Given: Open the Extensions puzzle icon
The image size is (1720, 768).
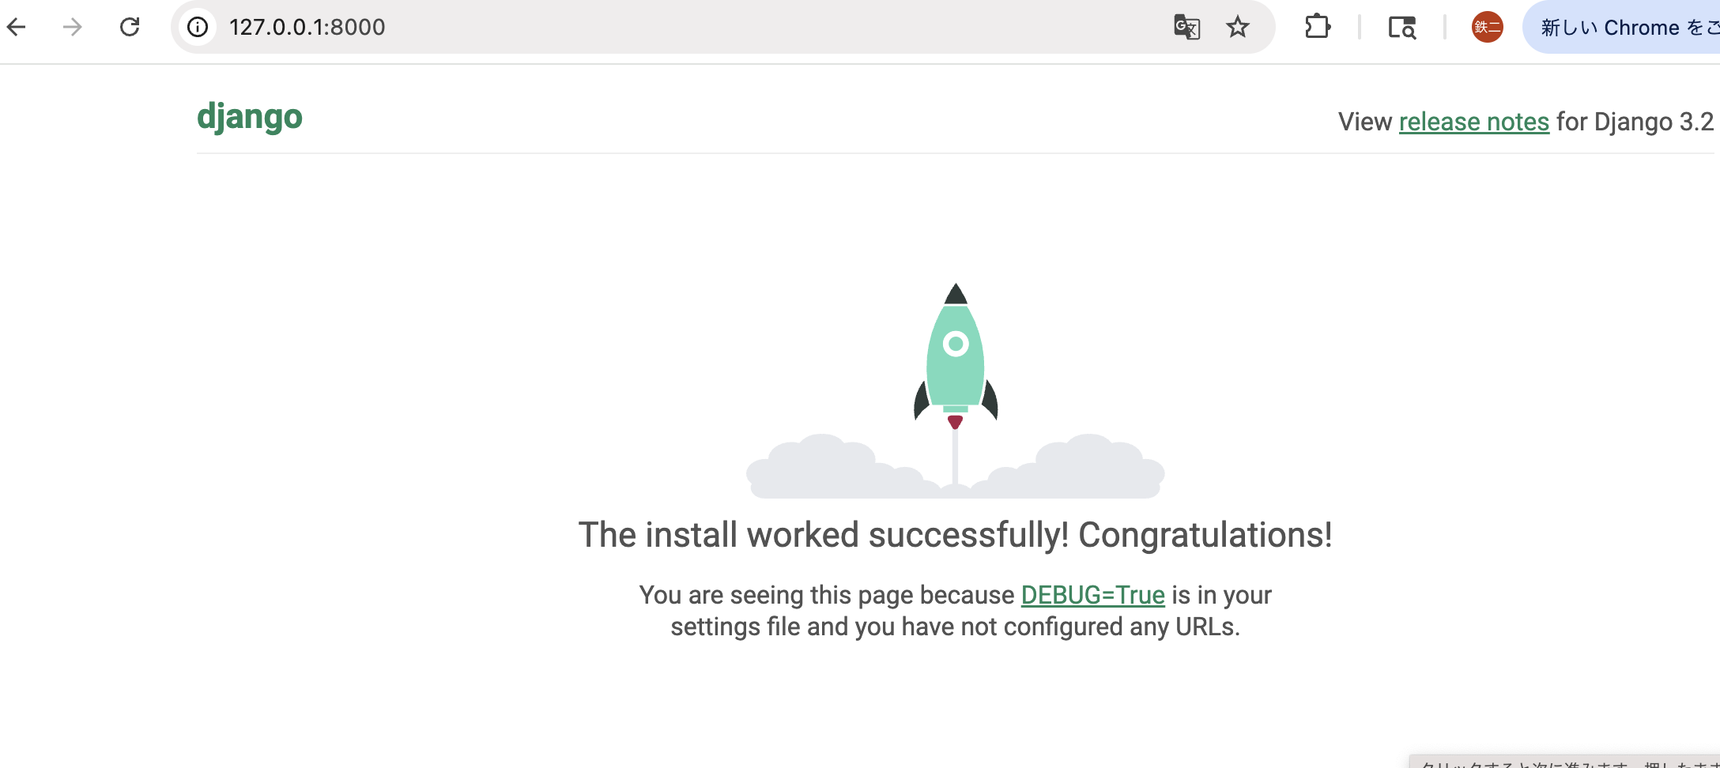Looking at the screenshot, I should click(1317, 27).
